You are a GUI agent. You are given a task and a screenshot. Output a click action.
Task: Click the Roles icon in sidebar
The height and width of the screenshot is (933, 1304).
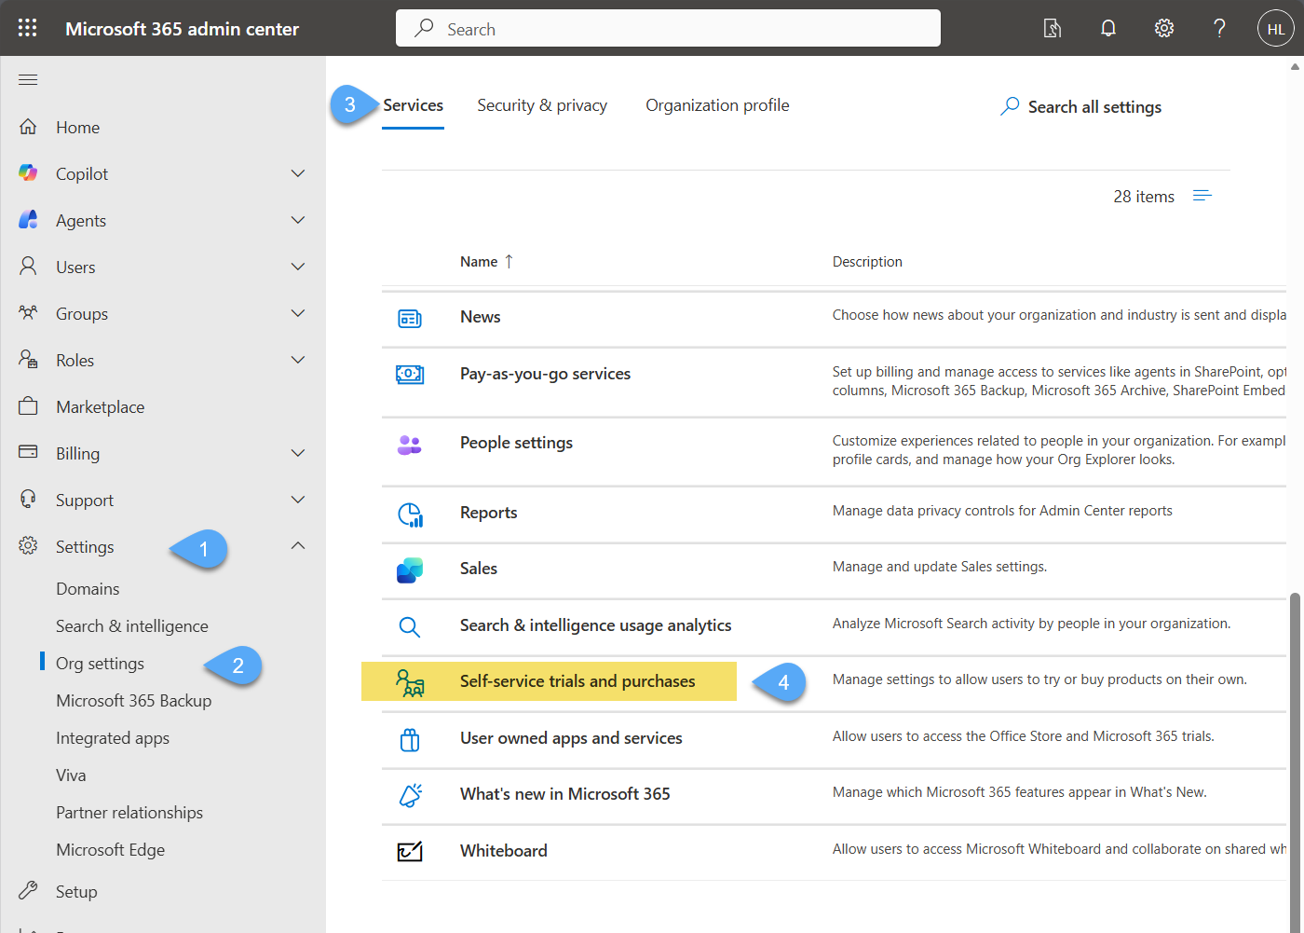click(29, 360)
